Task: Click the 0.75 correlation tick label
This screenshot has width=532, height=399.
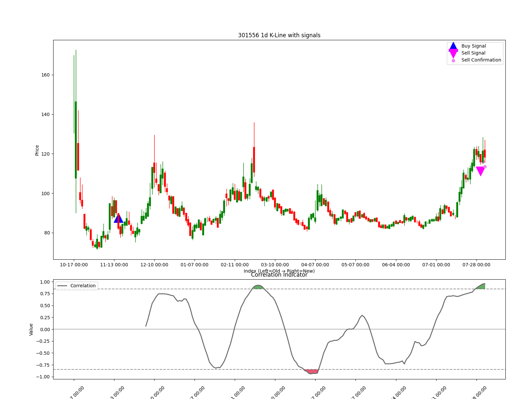Action: (x=45, y=294)
